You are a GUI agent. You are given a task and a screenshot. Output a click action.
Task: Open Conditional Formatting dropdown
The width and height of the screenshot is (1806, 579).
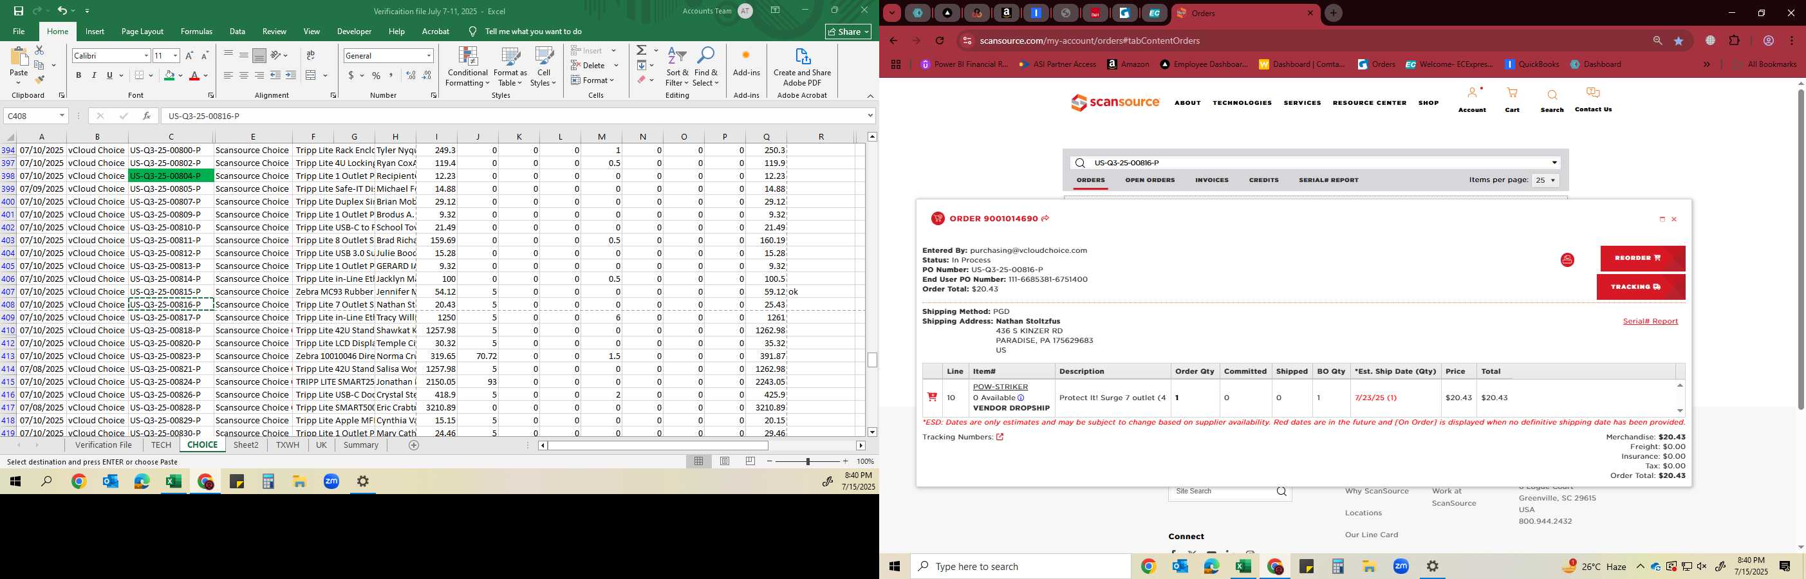pyautogui.click(x=468, y=67)
